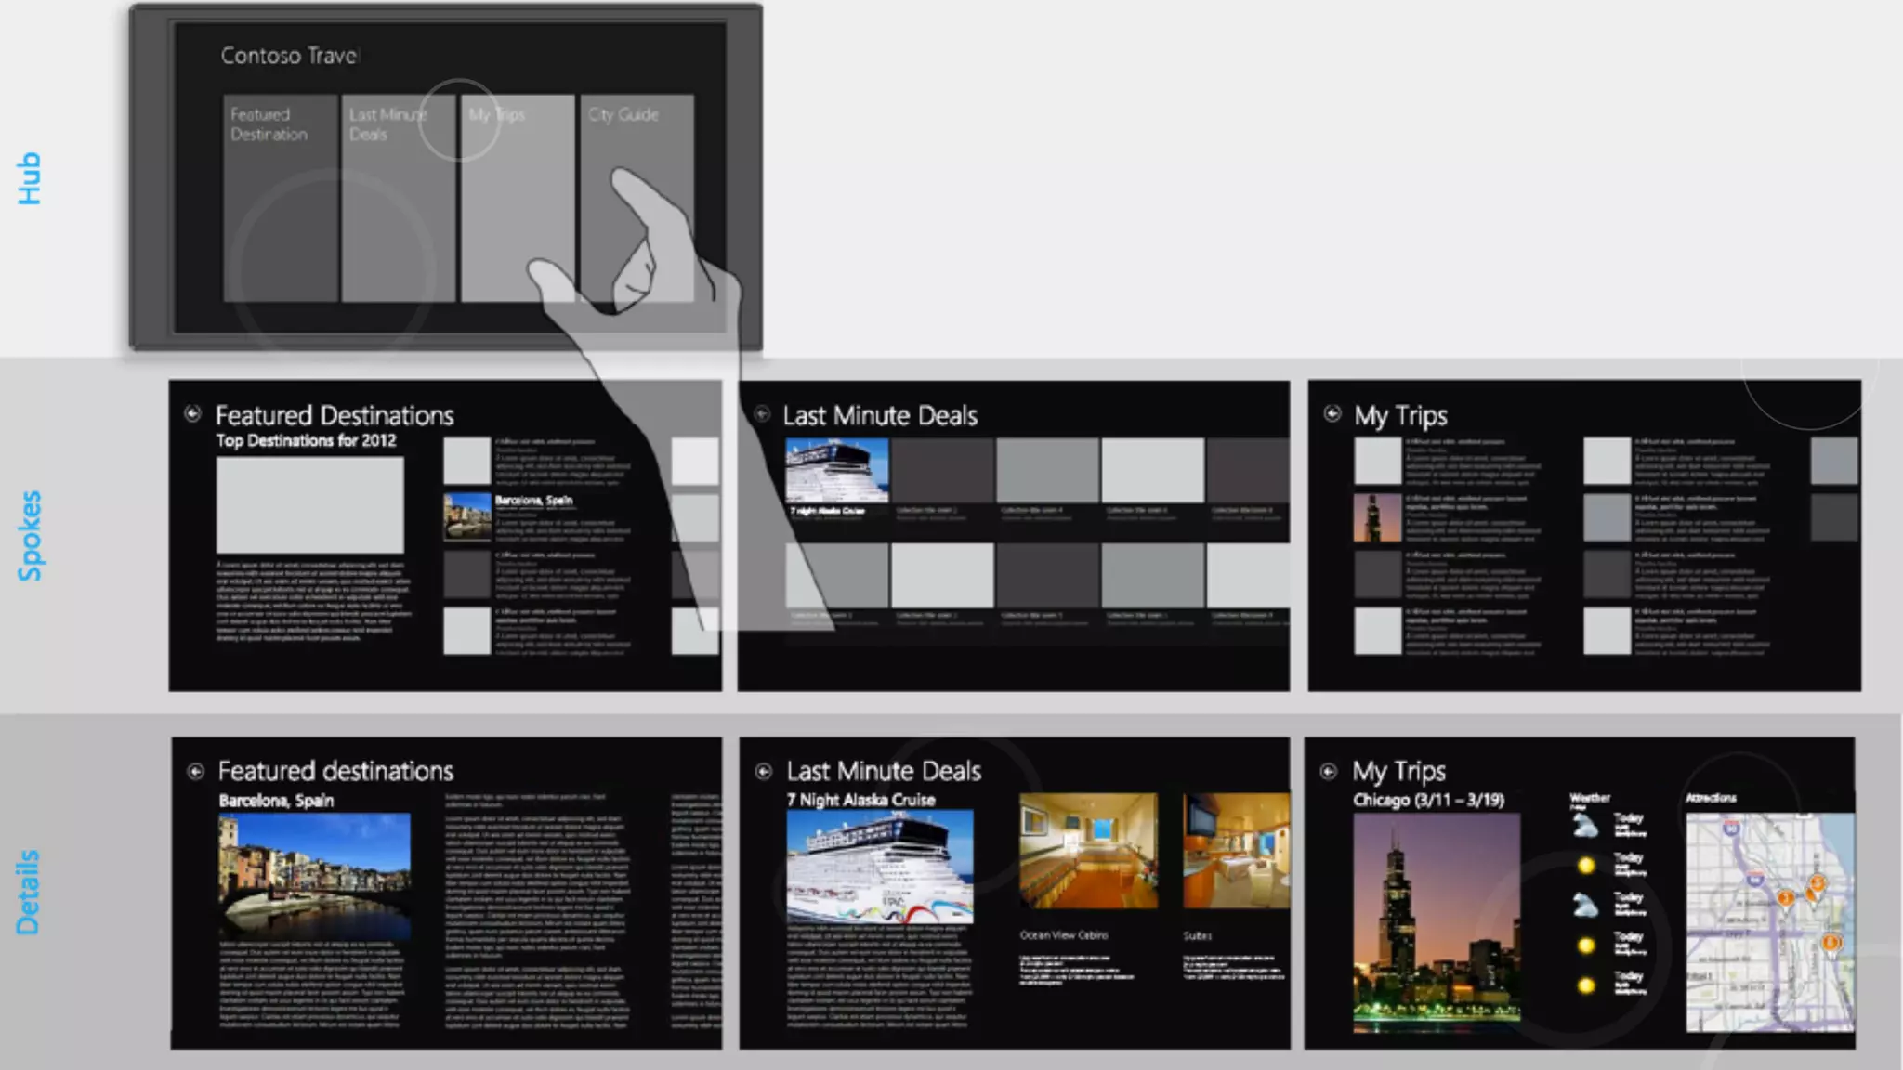The width and height of the screenshot is (1903, 1070).
Task: Click Ocean View Cabins room photo
Action: click(x=1088, y=851)
